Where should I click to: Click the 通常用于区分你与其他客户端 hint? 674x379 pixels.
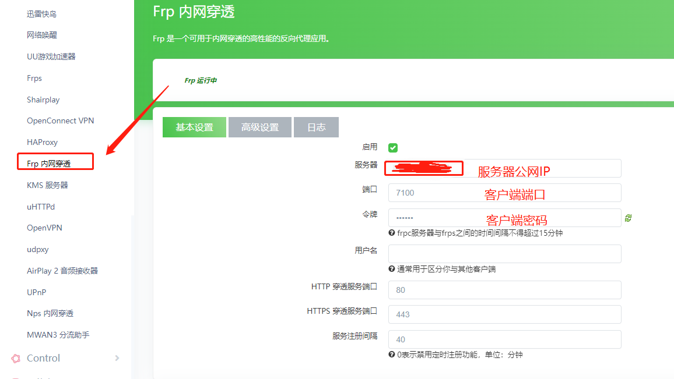pyautogui.click(x=446, y=269)
